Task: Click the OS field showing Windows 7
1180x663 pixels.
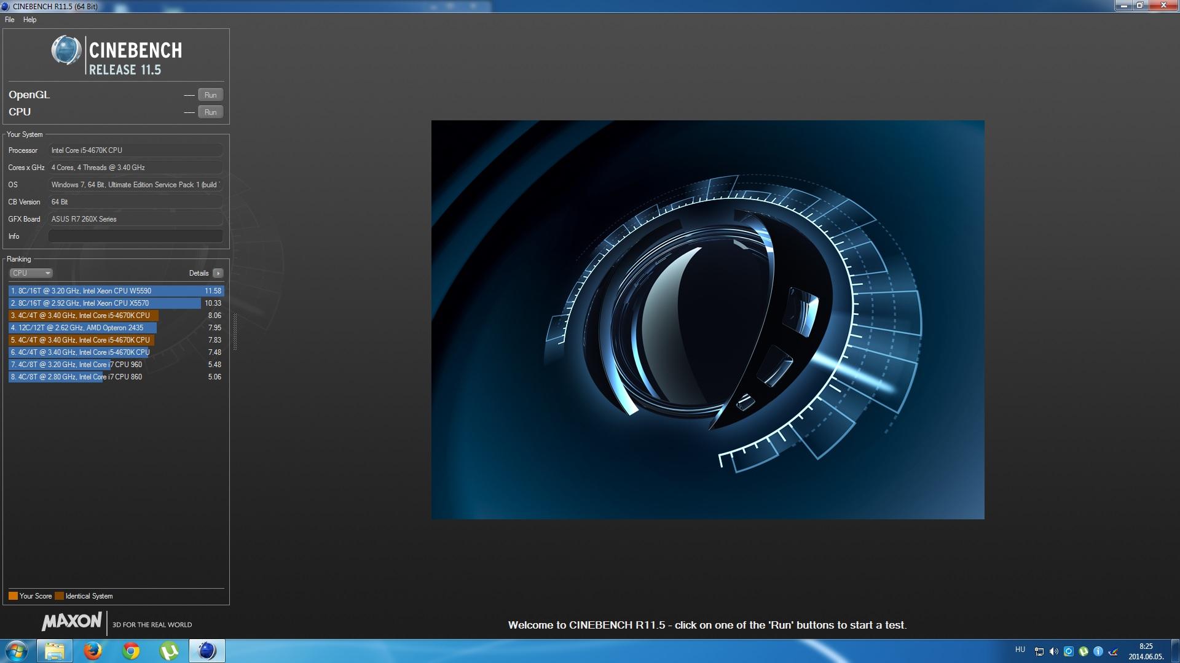Action: [135, 185]
